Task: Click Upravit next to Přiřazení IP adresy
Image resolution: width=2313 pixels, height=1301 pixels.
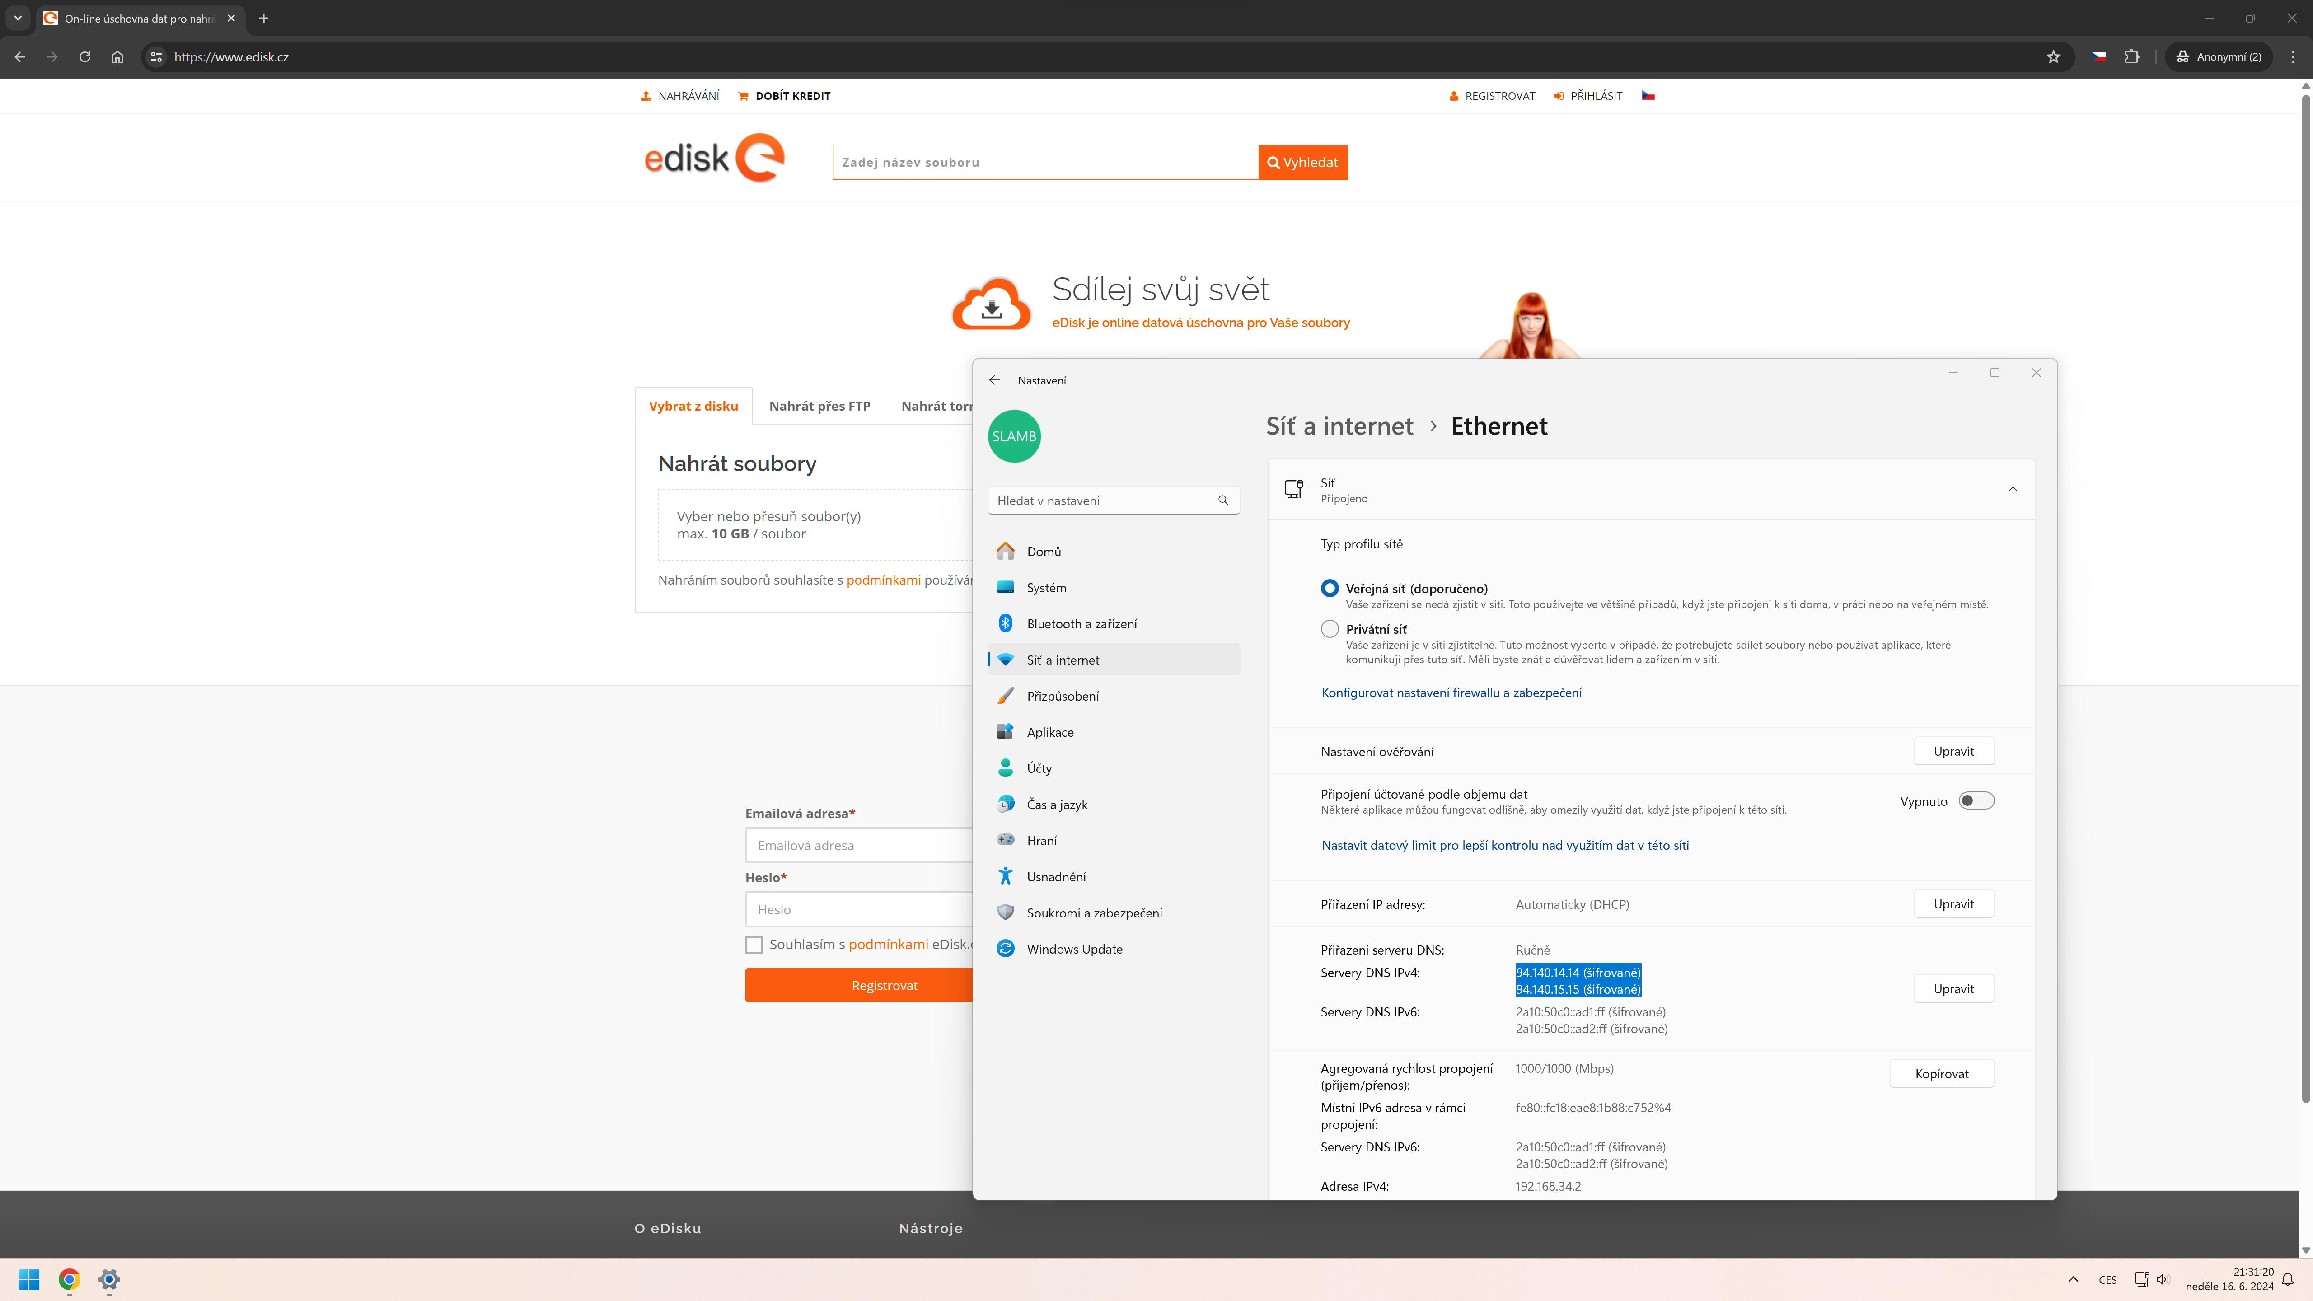Action: (1953, 904)
